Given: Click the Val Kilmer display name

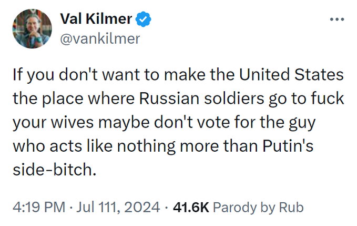Looking at the screenshot, I should click(96, 19).
